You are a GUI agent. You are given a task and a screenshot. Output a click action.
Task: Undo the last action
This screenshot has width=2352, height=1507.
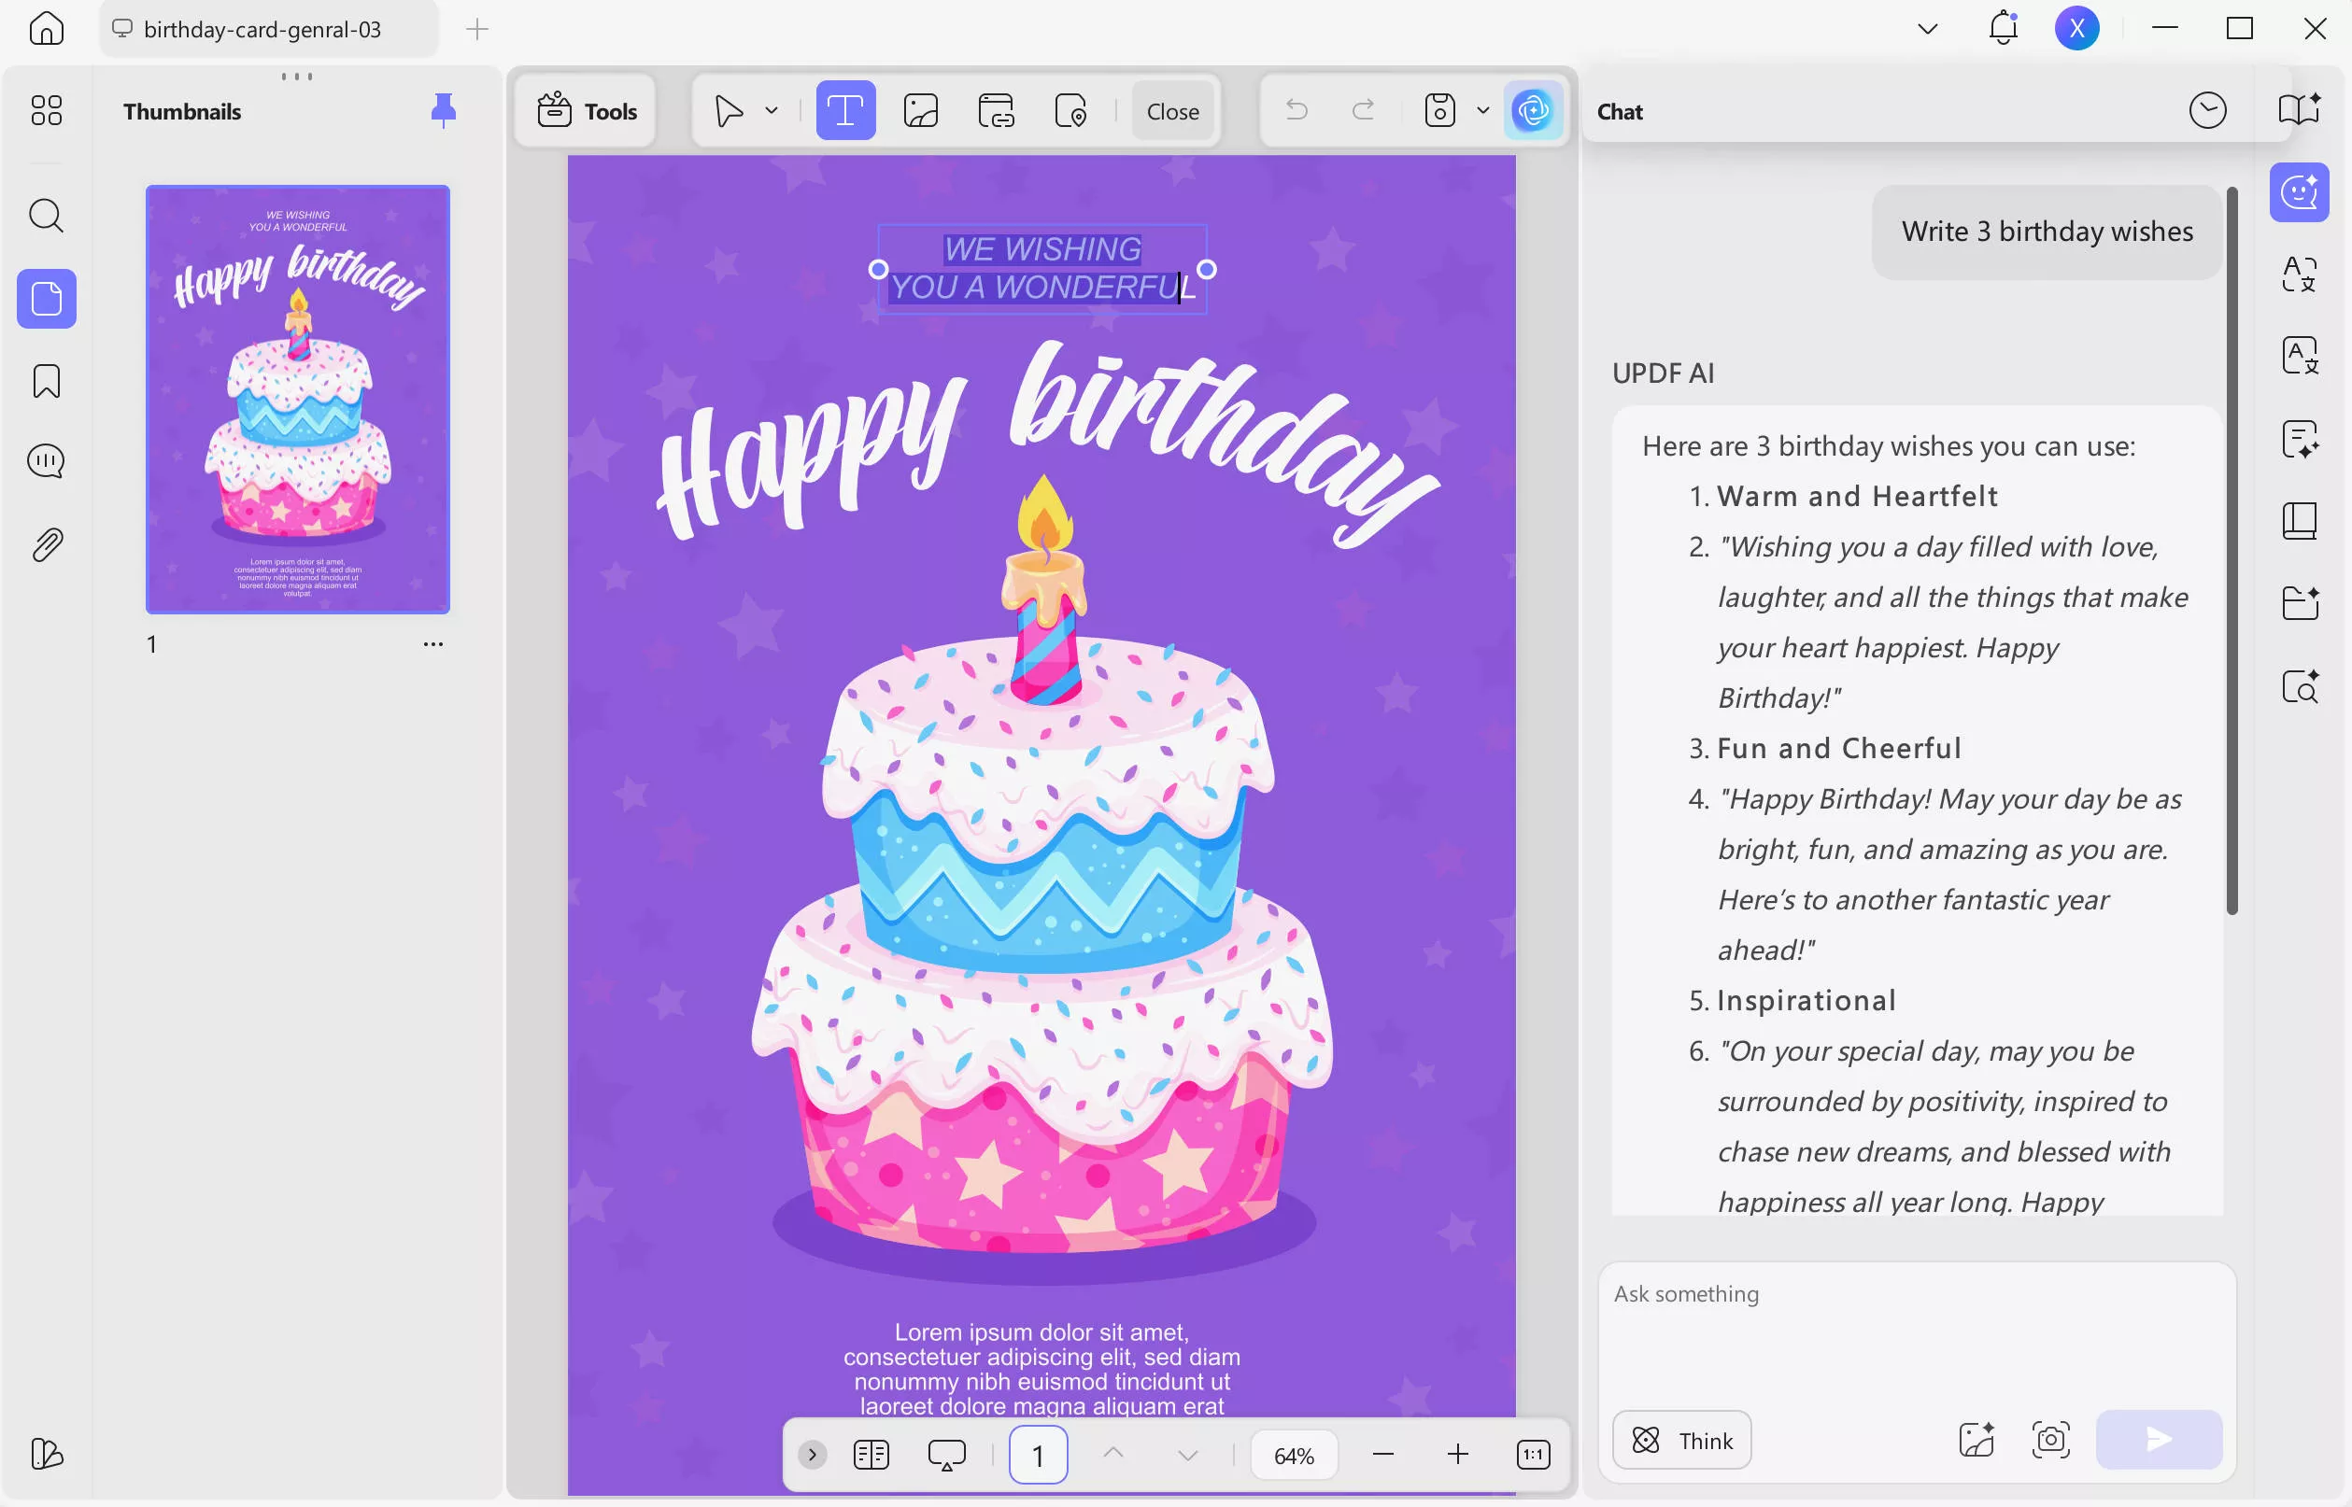point(1296,110)
